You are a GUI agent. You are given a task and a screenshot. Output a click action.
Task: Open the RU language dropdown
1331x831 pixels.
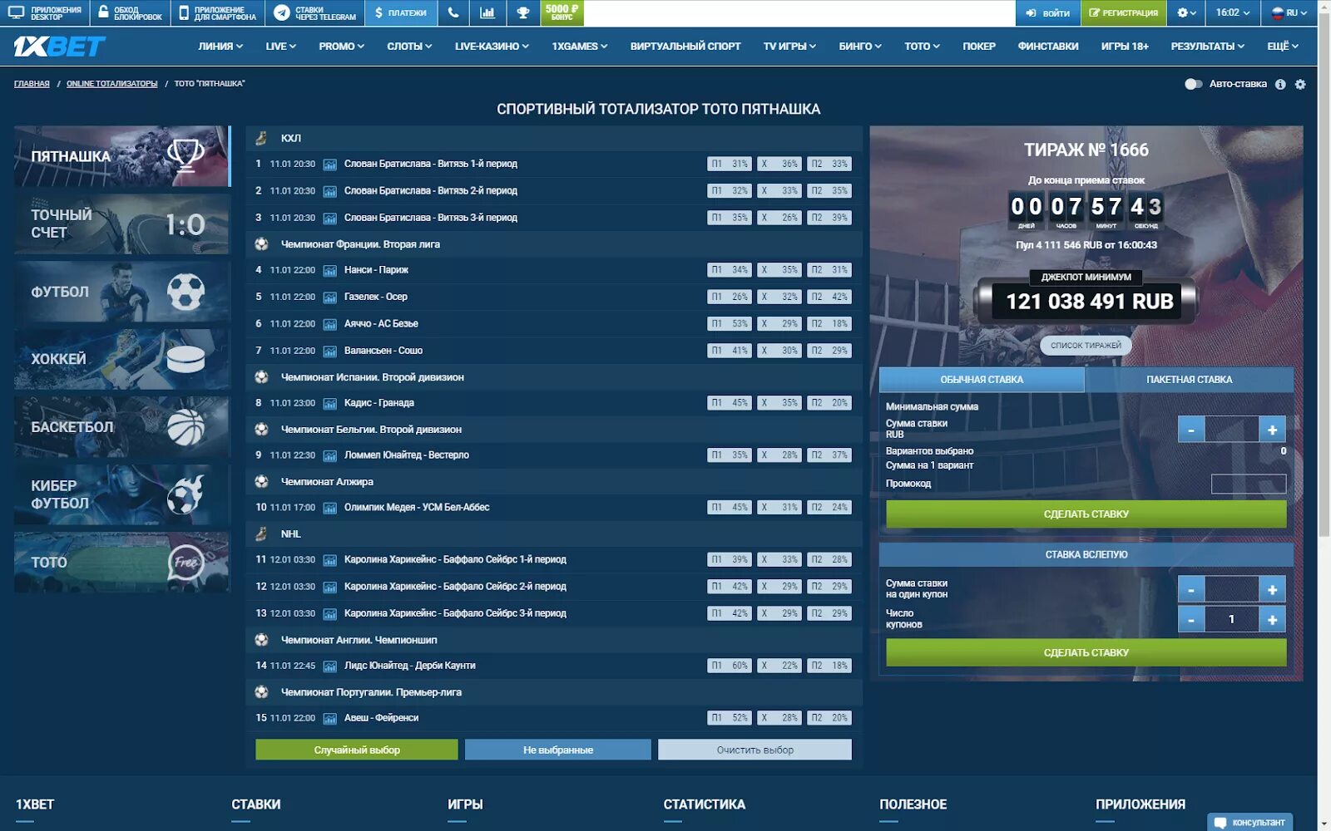click(1289, 12)
